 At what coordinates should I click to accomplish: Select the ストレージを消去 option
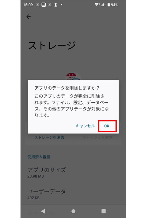coord(49,137)
